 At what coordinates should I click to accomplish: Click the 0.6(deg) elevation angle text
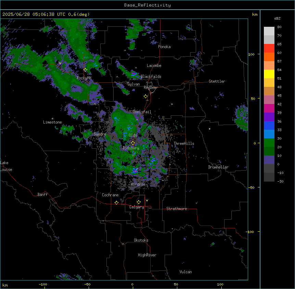[79, 14]
